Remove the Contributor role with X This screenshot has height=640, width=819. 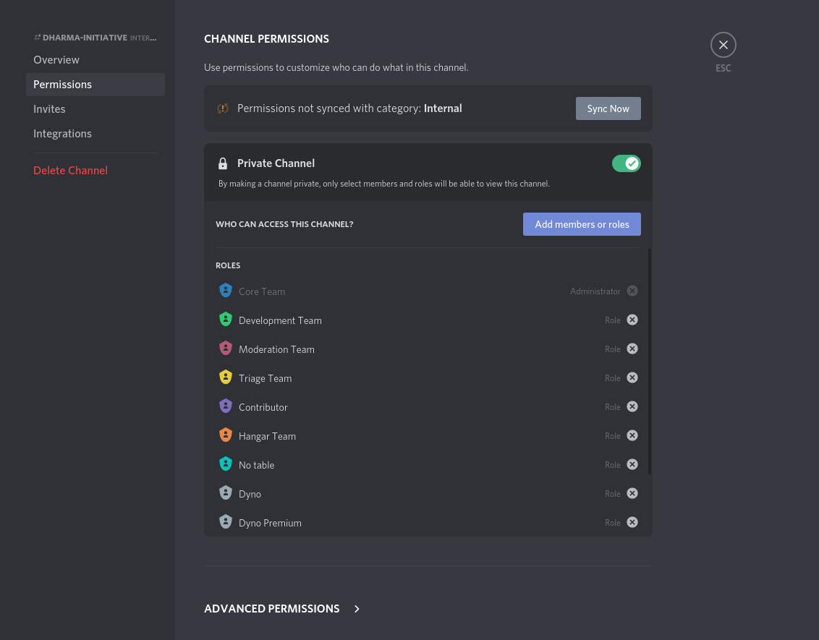[632, 406]
